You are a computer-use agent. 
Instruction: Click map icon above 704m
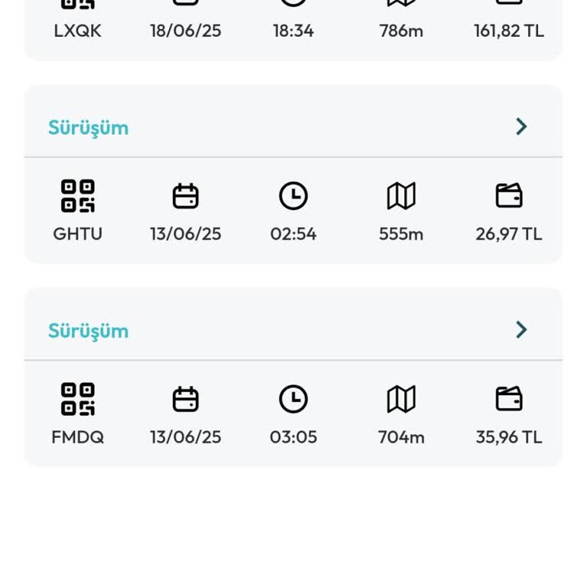401,400
